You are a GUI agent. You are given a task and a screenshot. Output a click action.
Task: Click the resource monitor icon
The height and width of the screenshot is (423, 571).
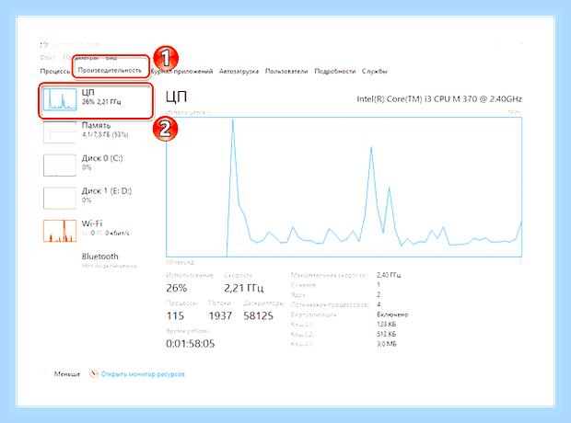coord(94,373)
